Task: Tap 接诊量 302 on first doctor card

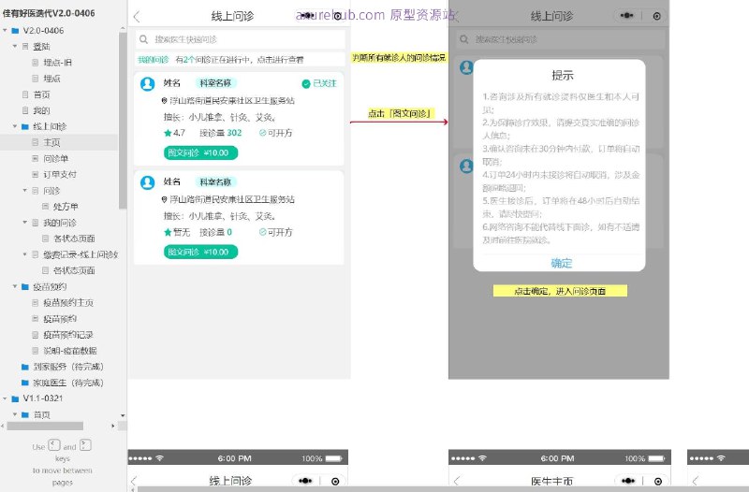Action: (221, 133)
